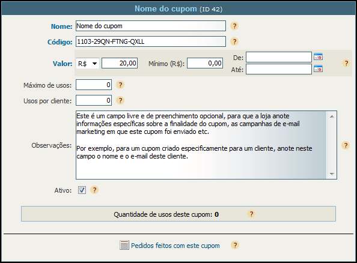Open Pedidos feitos com este cupom link

point(175,246)
